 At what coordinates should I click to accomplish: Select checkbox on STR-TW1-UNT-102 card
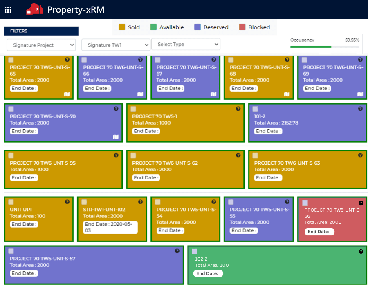pos(84,201)
